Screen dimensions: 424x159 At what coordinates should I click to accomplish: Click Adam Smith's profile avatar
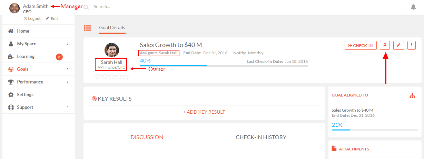[x=14, y=8]
